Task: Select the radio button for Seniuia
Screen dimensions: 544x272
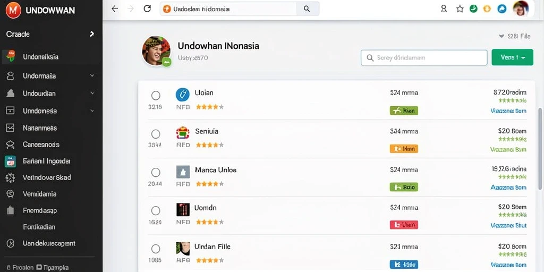Action: pos(156,134)
